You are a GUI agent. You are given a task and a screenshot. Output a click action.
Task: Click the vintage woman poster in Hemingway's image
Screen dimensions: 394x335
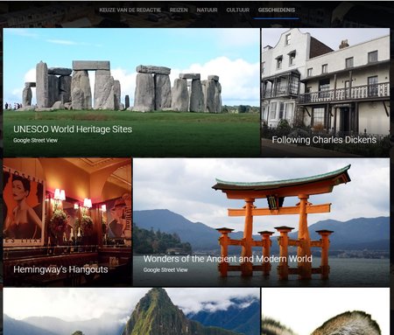(24, 207)
